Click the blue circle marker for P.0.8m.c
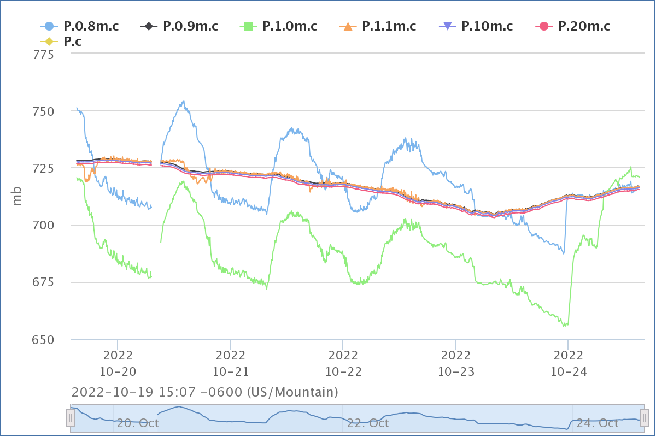 tap(49, 26)
